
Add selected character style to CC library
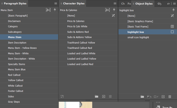click(62, 97)
